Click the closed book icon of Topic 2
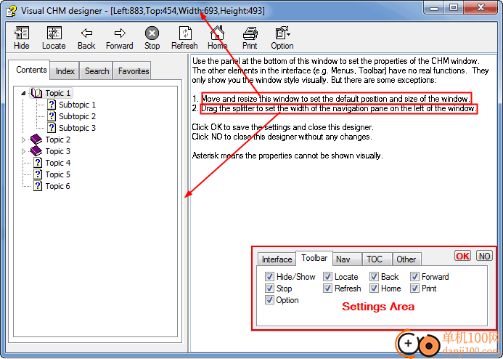 pyautogui.click(x=36, y=140)
